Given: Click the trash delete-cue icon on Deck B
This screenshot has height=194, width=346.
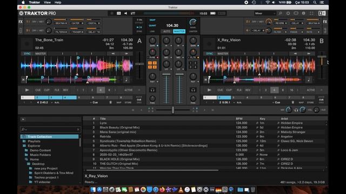Looking at the screenshot, I should (x=293, y=102).
